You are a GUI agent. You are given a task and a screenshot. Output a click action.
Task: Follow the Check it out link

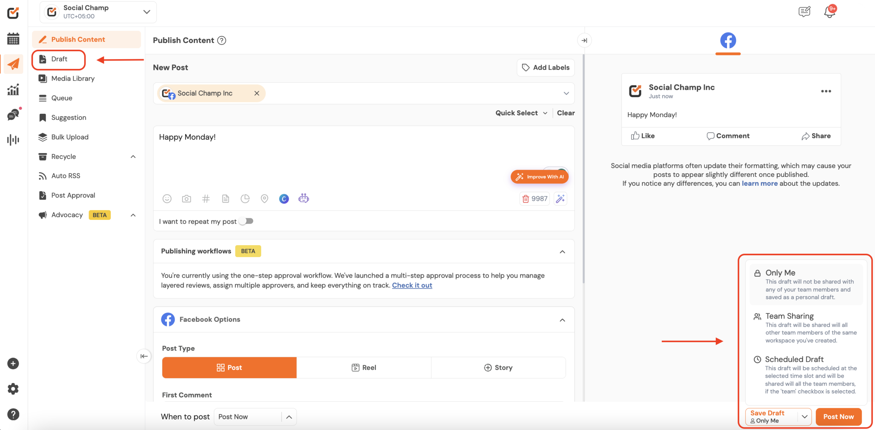tap(412, 285)
